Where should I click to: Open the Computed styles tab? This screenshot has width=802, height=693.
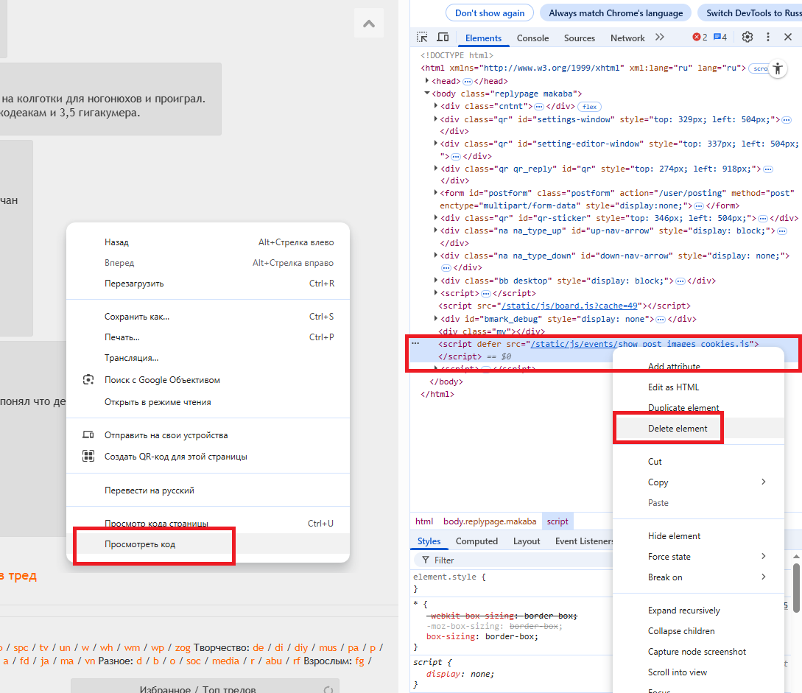(476, 541)
